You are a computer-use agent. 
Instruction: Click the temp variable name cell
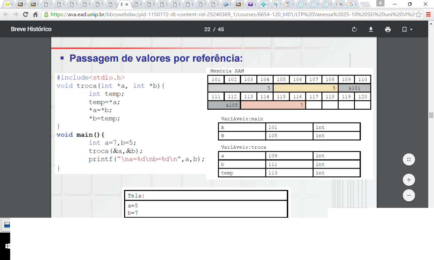point(242,173)
